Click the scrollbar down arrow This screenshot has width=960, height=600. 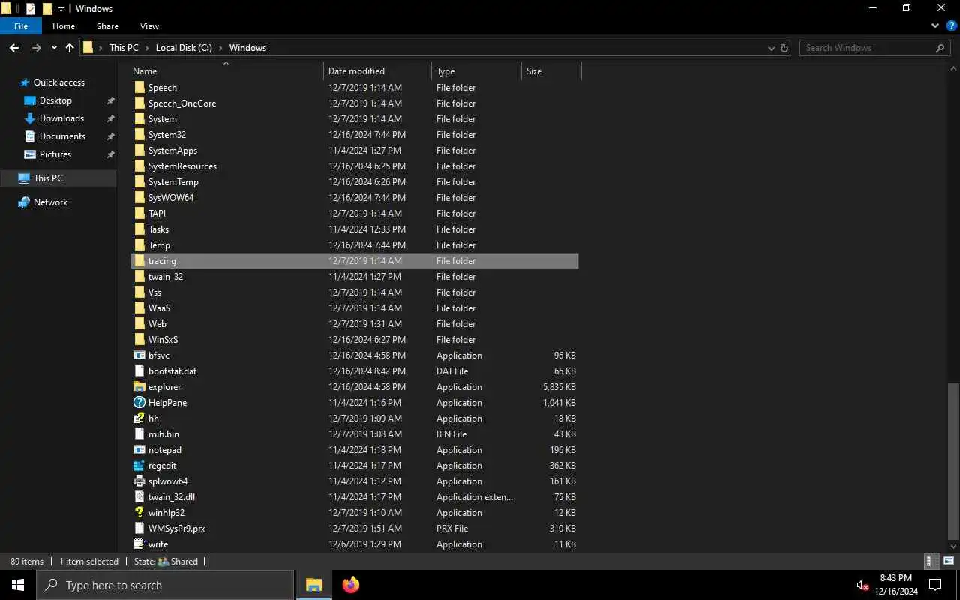(x=953, y=547)
